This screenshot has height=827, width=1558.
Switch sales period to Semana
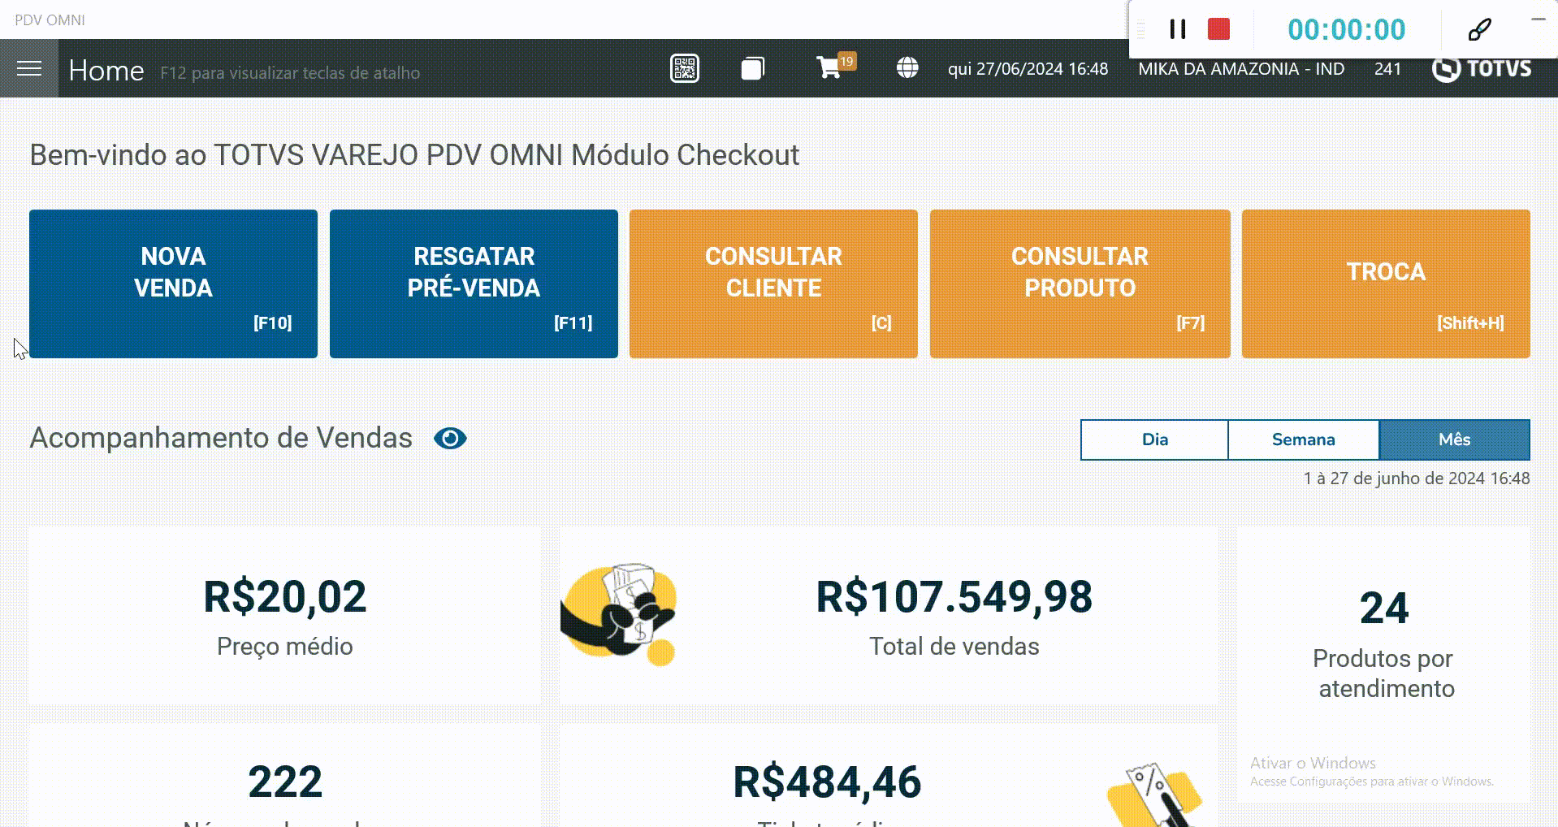coord(1303,439)
